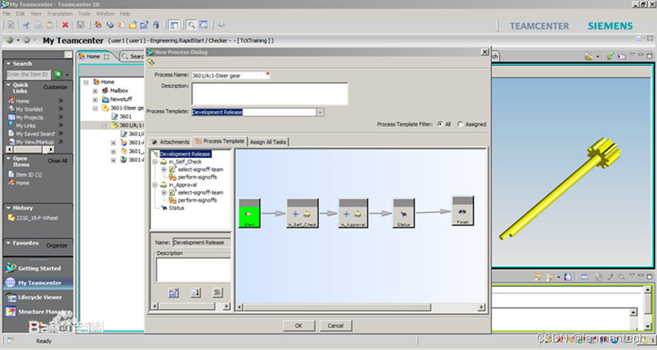Open 2210_19-F-Wheel history entry

37,218
